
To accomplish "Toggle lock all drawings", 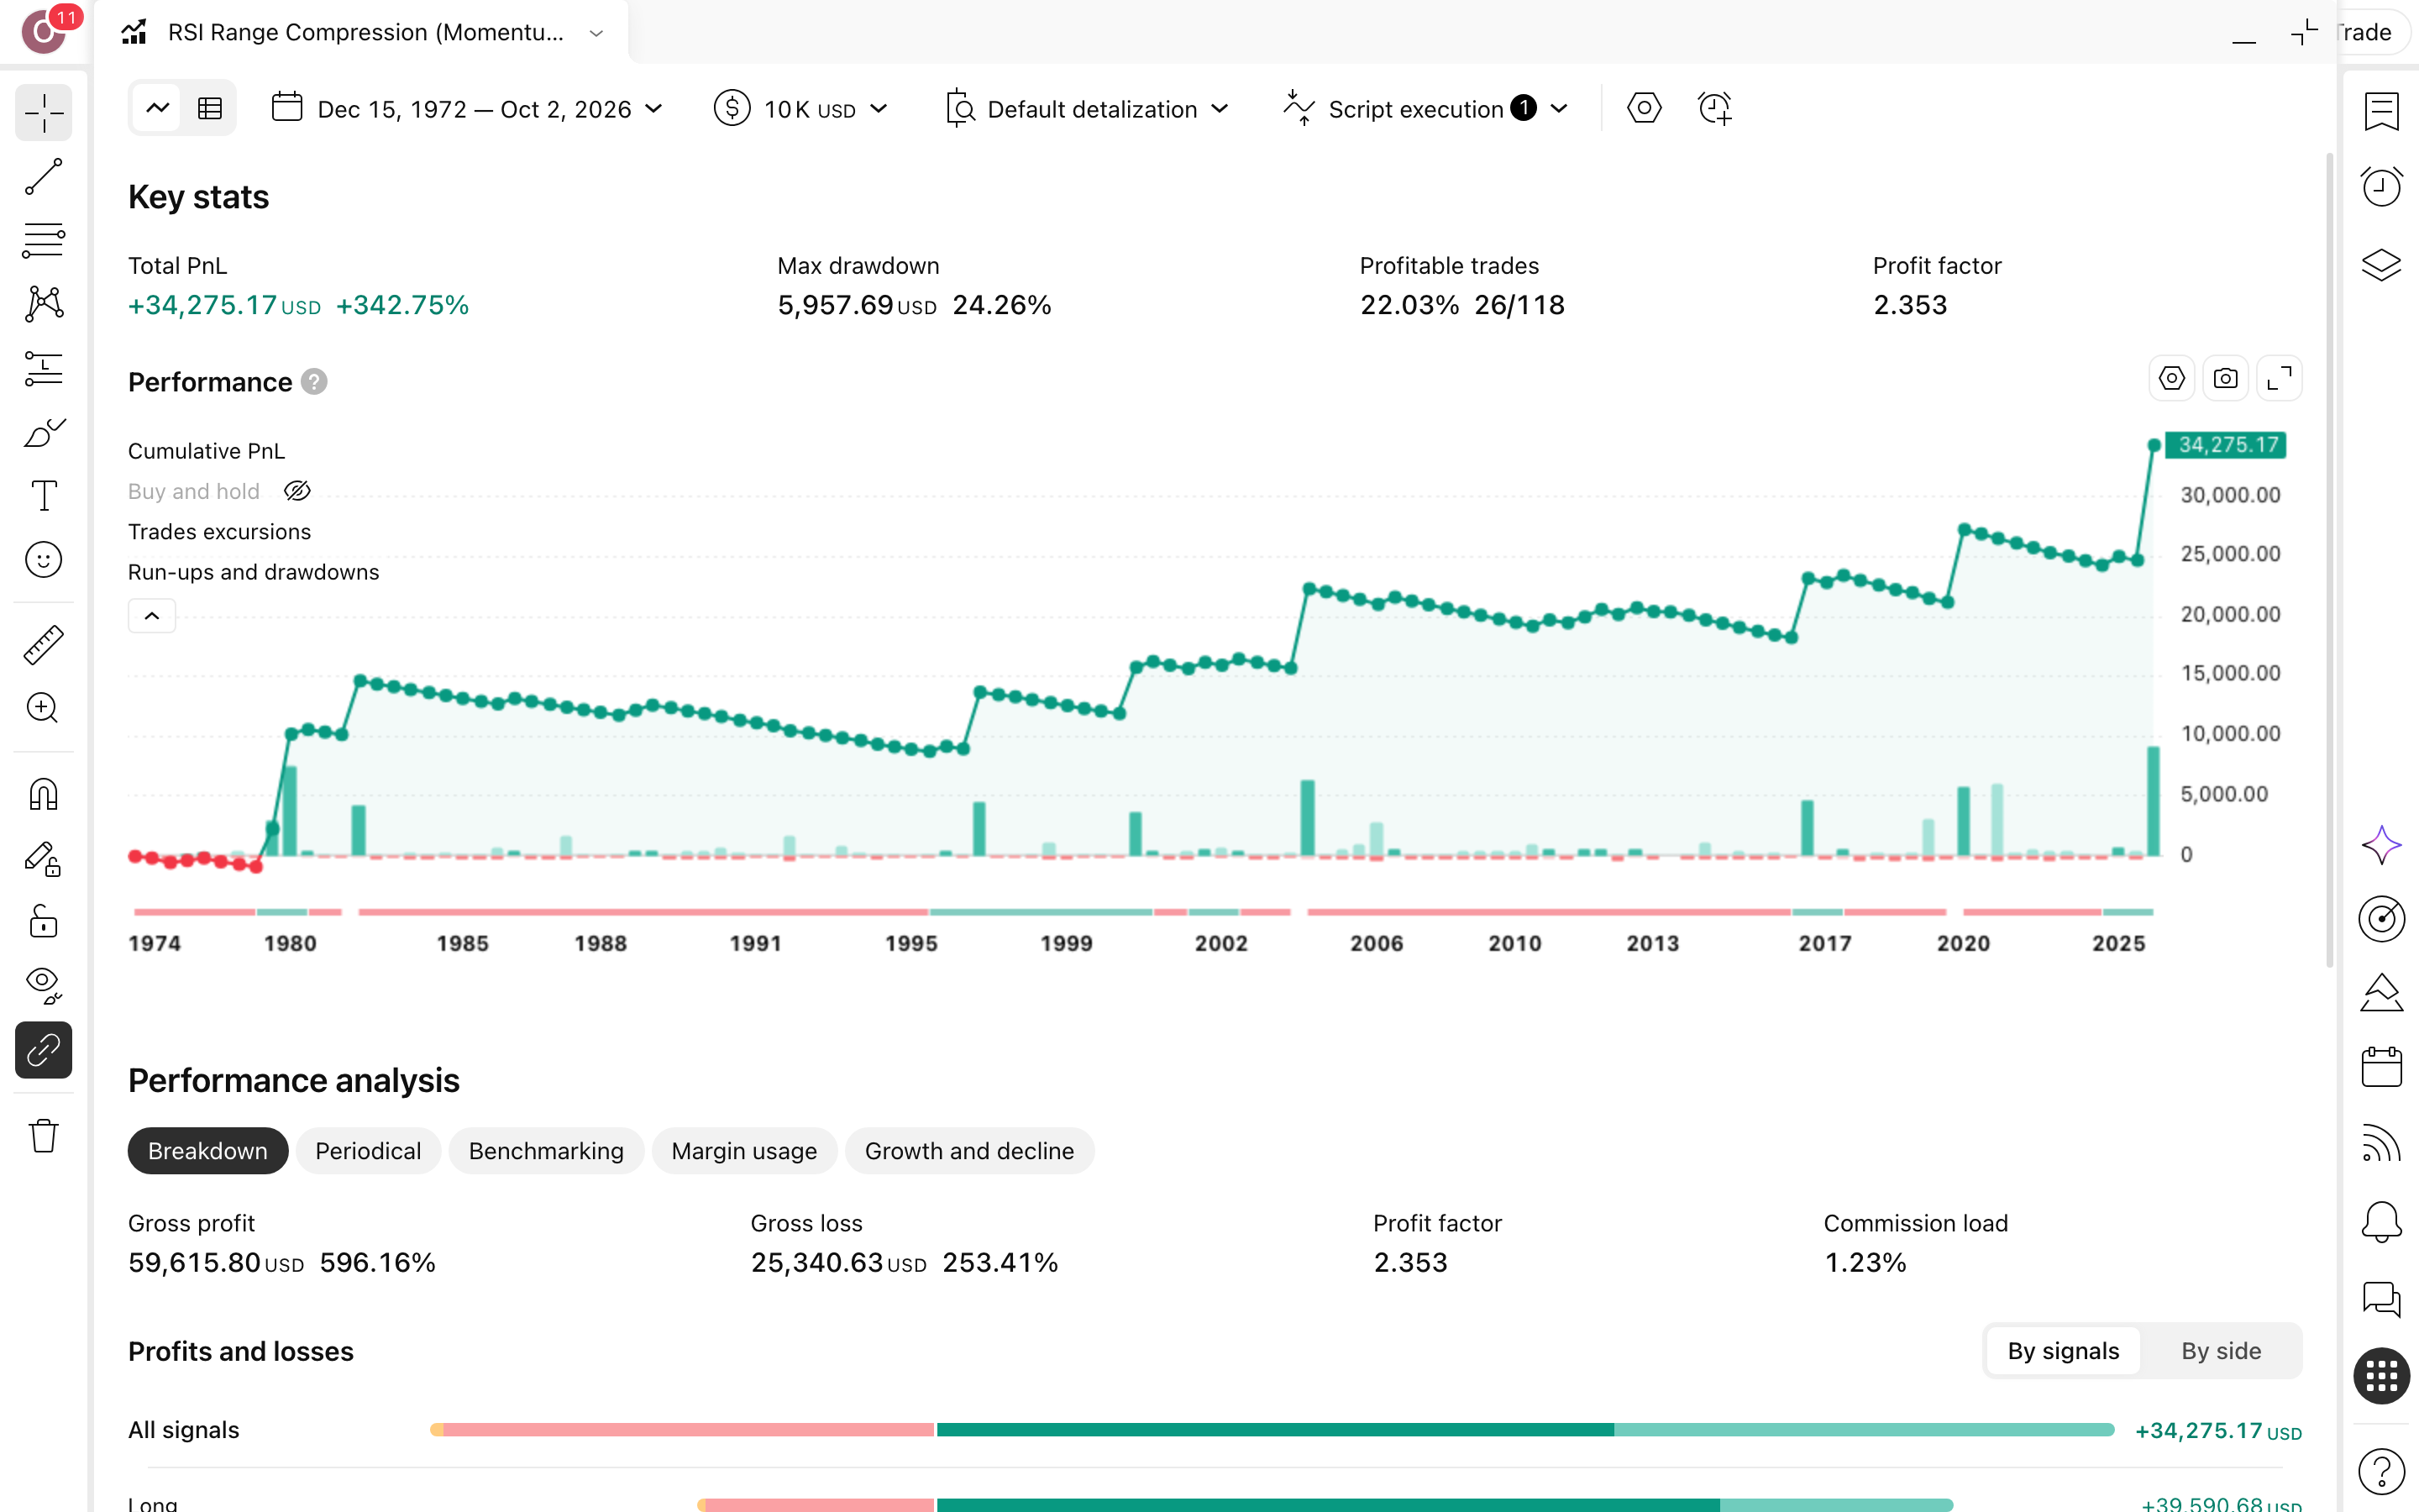I will point(43,922).
